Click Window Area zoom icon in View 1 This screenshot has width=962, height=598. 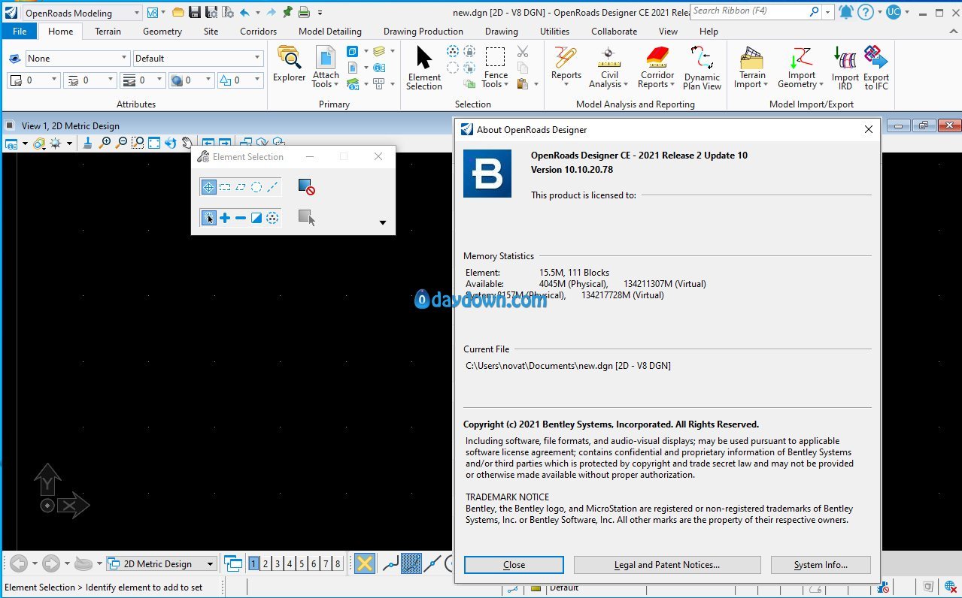coord(138,143)
